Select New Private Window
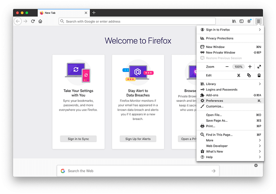 (x=230, y=53)
